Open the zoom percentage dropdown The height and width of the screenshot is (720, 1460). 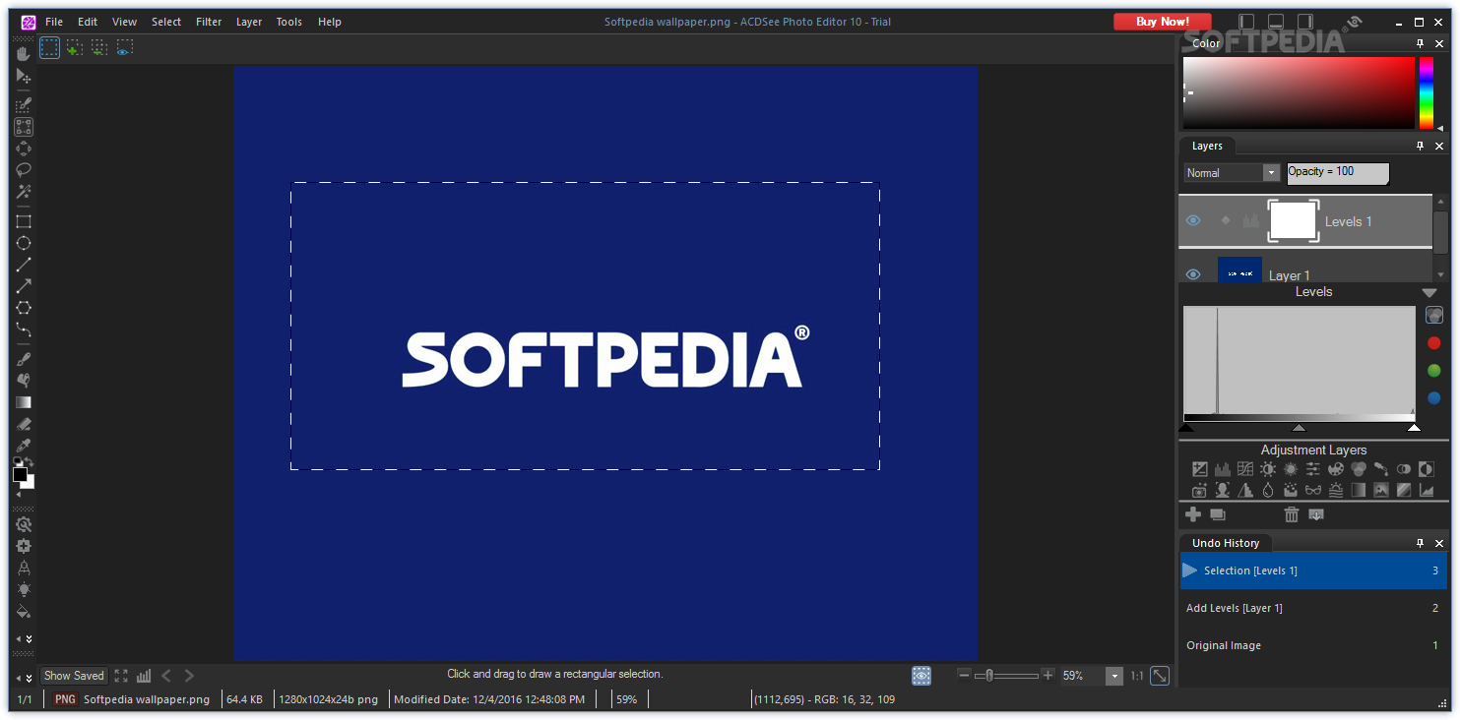click(x=1114, y=676)
